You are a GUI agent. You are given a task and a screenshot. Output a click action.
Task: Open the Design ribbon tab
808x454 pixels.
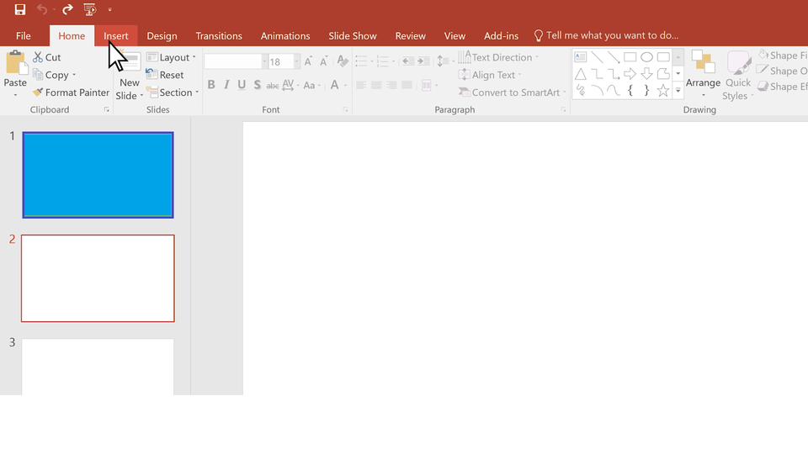[162, 36]
